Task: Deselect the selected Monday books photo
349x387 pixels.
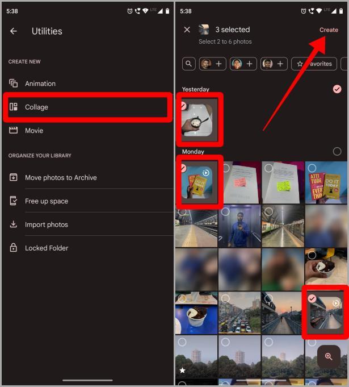Action: click(197, 182)
